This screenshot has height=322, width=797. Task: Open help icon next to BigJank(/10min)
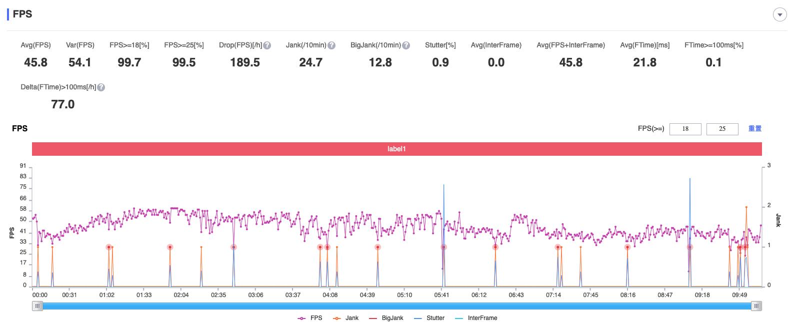[406, 45]
